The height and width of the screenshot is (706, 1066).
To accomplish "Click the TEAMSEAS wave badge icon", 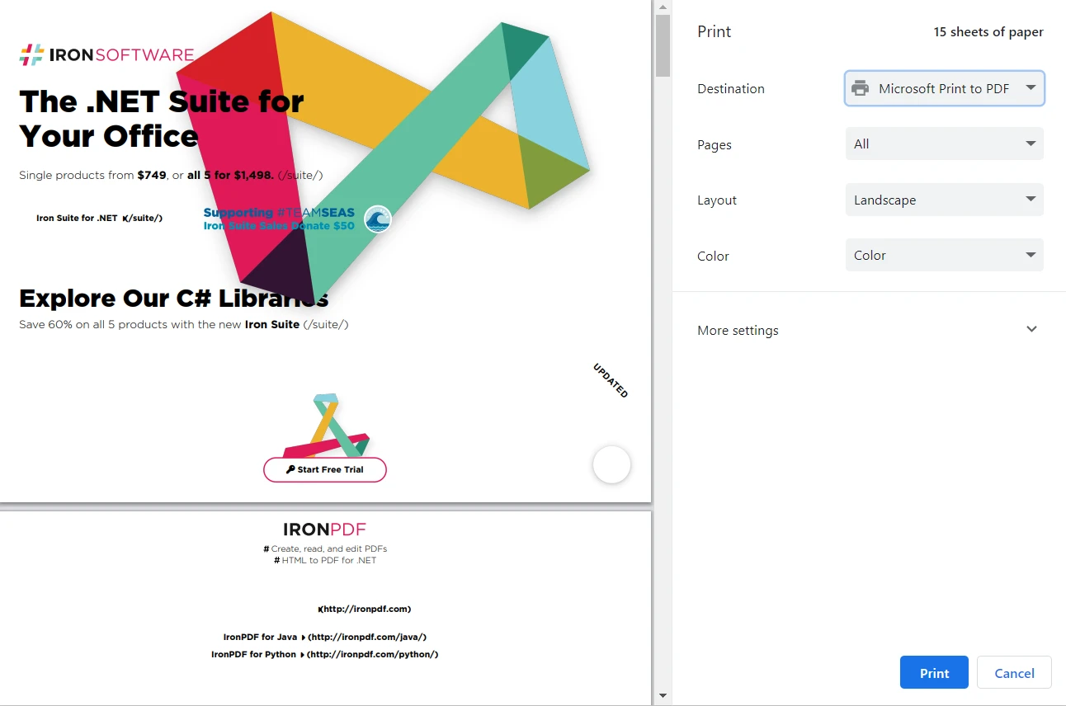I will pyautogui.click(x=378, y=219).
